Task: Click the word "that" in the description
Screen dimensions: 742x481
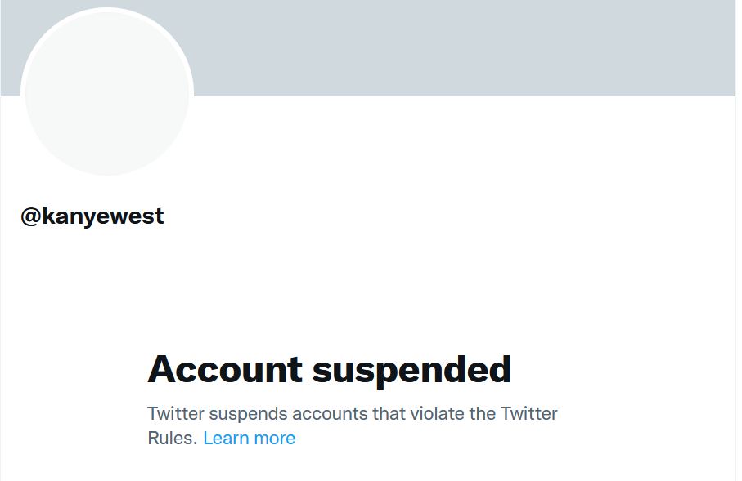Action: [388, 413]
